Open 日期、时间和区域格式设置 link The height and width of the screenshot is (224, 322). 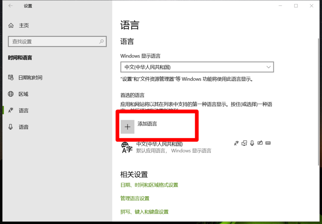point(149,185)
